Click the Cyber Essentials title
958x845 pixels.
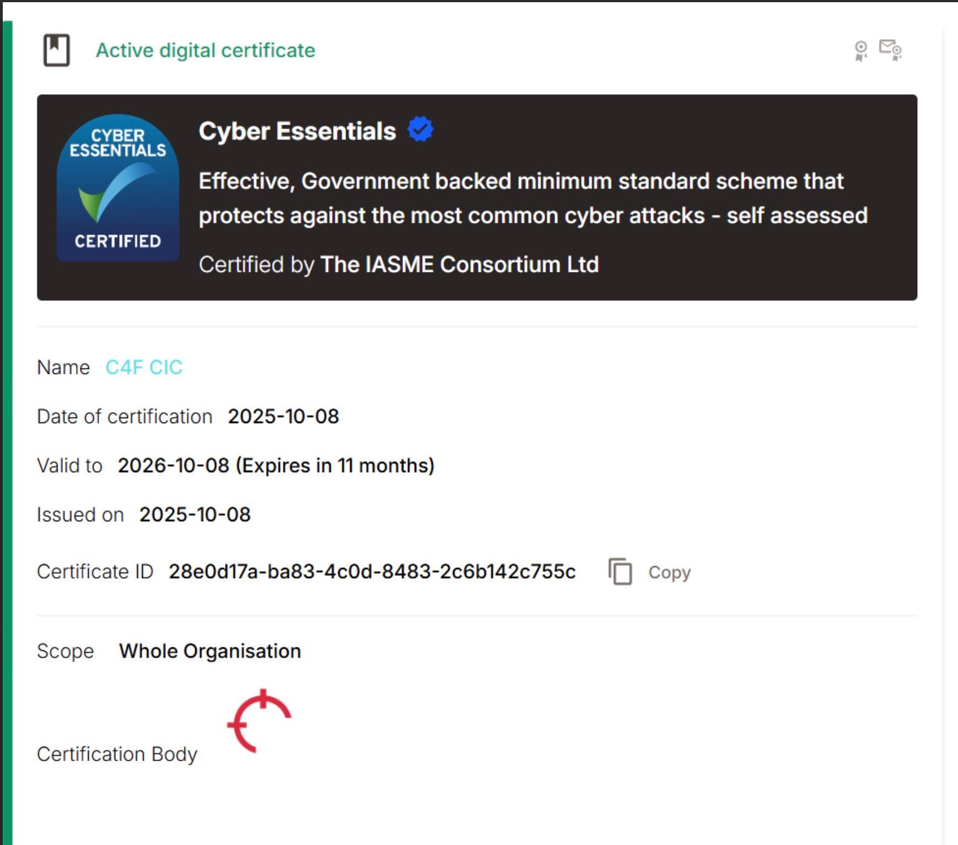pyautogui.click(x=297, y=131)
